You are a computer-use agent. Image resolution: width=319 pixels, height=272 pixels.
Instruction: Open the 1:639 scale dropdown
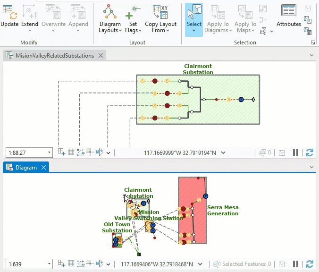click(x=49, y=264)
